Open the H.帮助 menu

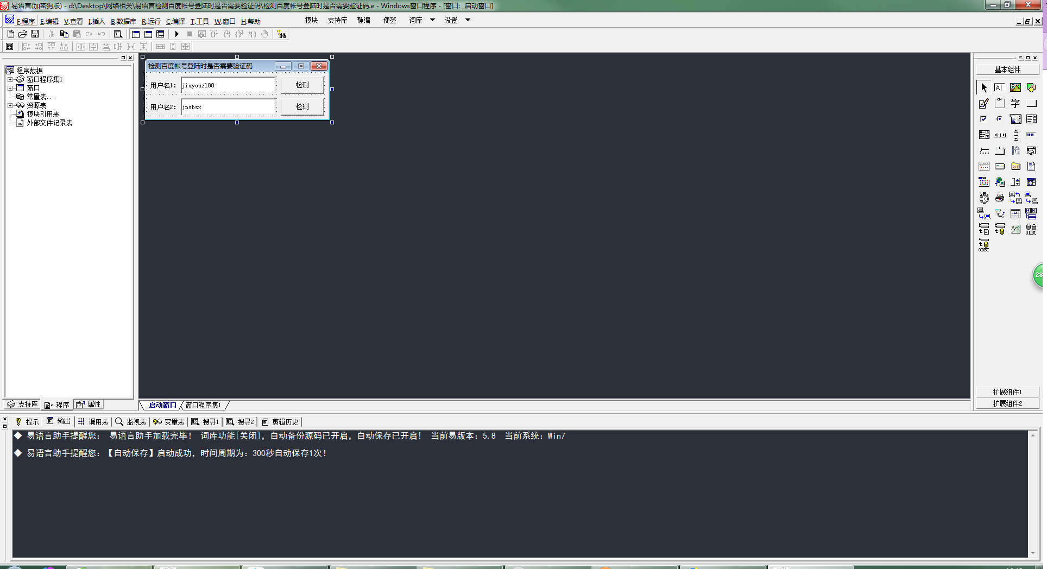click(251, 21)
